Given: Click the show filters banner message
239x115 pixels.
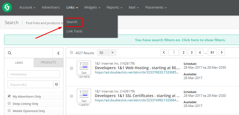Looking at the screenshot, I should coord(180,40).
